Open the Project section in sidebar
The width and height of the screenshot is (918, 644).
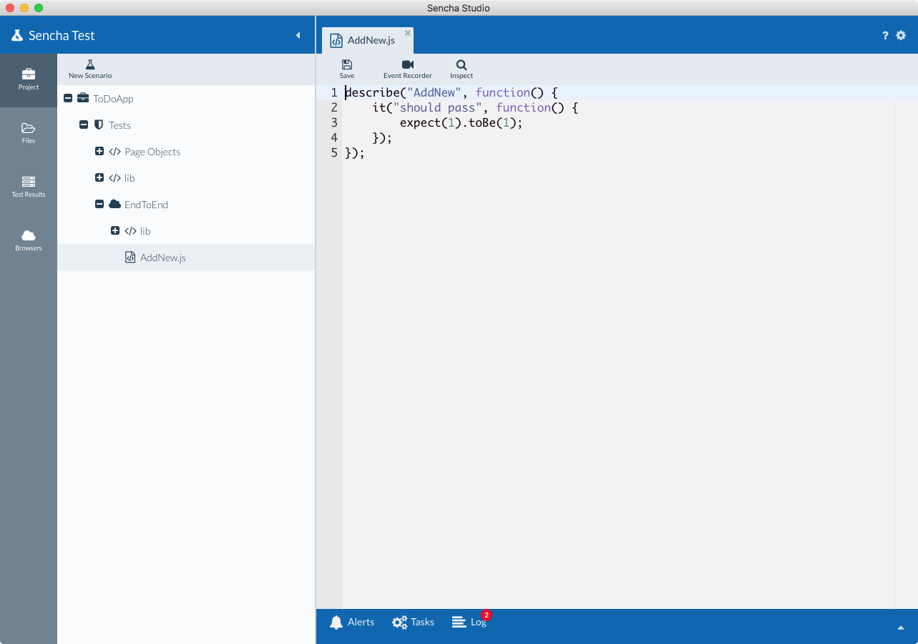pos(29,80)
